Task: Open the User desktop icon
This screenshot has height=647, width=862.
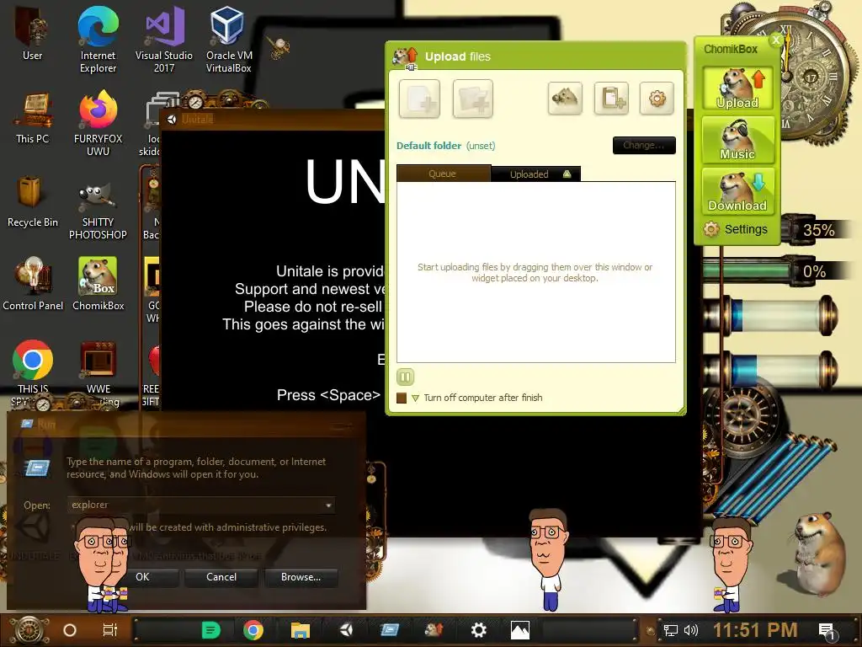Action: [32, 33]
